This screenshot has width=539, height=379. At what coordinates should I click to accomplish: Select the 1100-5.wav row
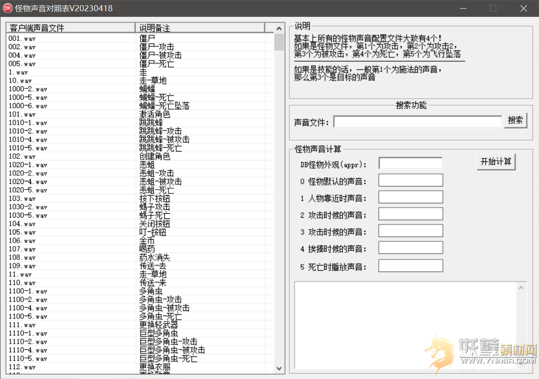pyautogui.click(x=140, y=316)
